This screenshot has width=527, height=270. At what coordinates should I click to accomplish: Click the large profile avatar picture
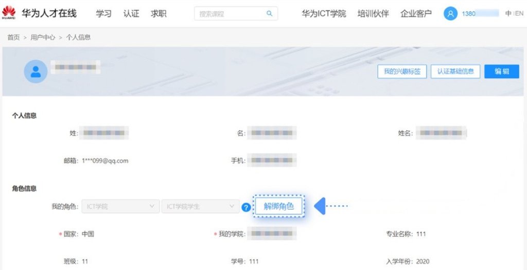coord(36,71)
